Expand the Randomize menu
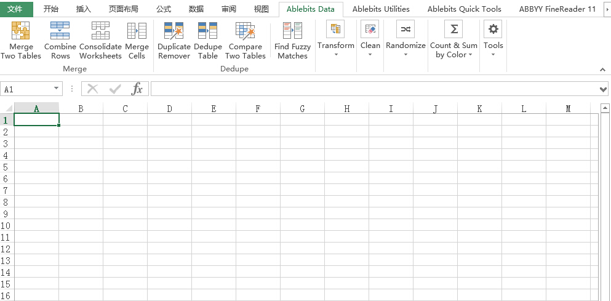 [405, 39]
